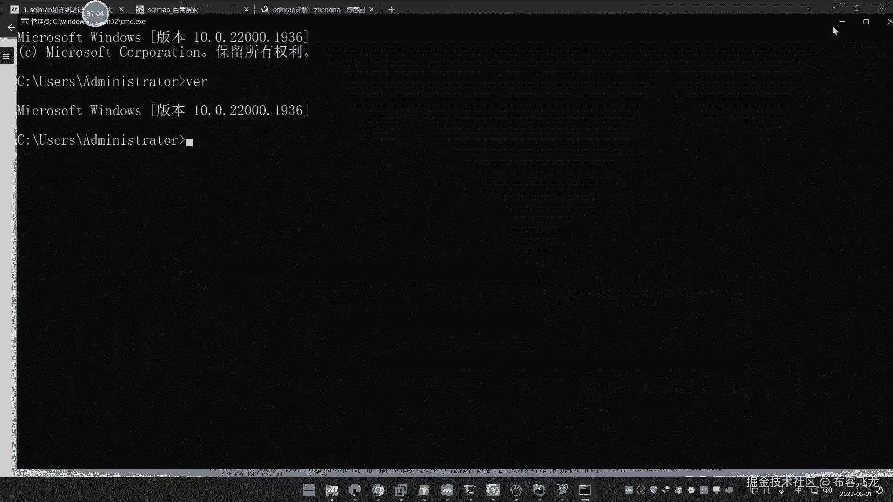The height and width of the screenshot is (502, 893).
Task: Click the cmd.exe title bar icon
Action: click(x=25, y=21)
